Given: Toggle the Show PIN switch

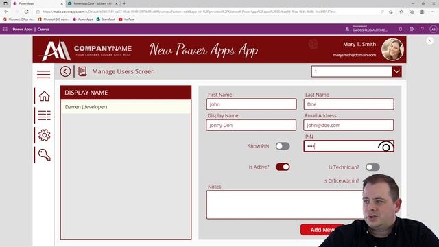Looking at the screenshot, I should [283, 146].
